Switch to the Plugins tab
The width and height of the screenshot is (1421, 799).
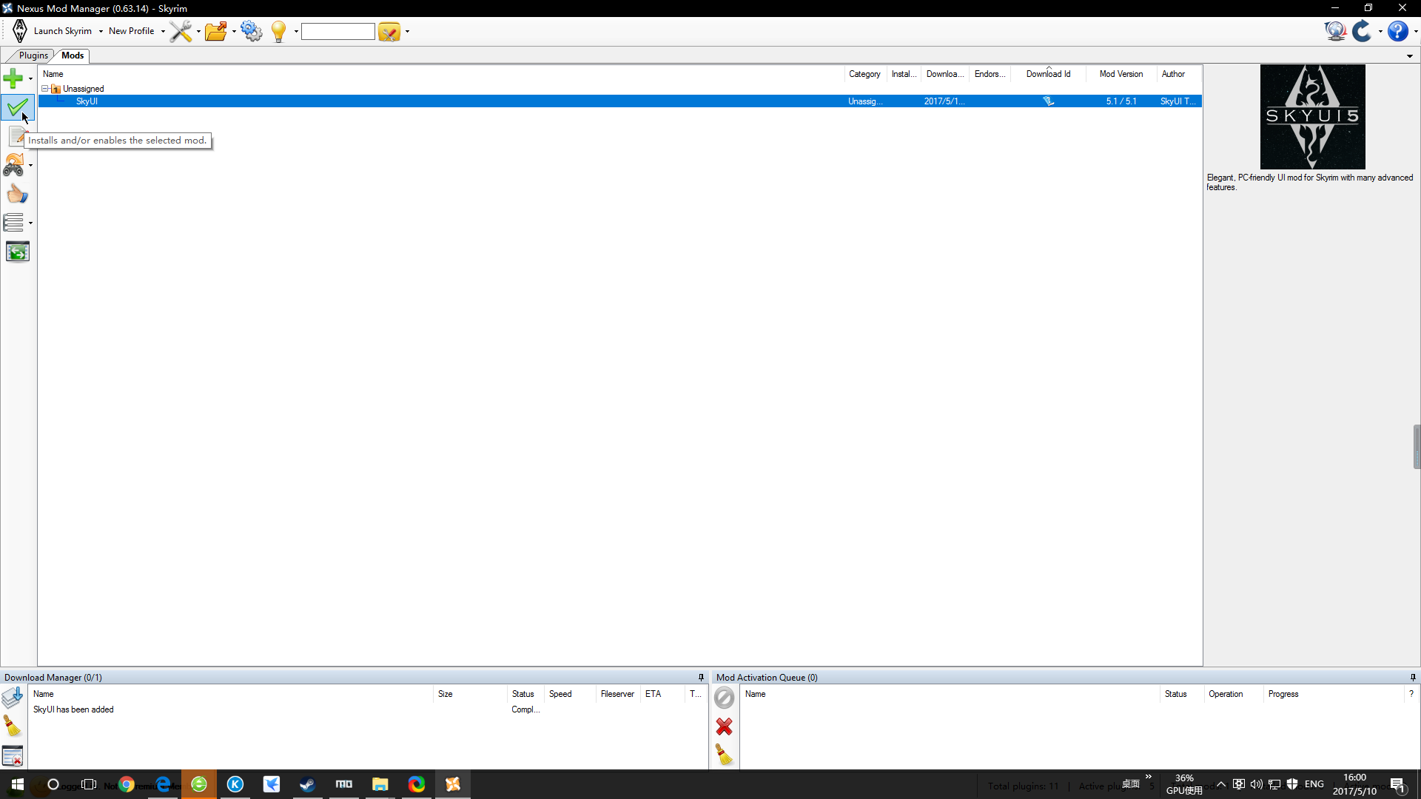(x=33, y=55)
